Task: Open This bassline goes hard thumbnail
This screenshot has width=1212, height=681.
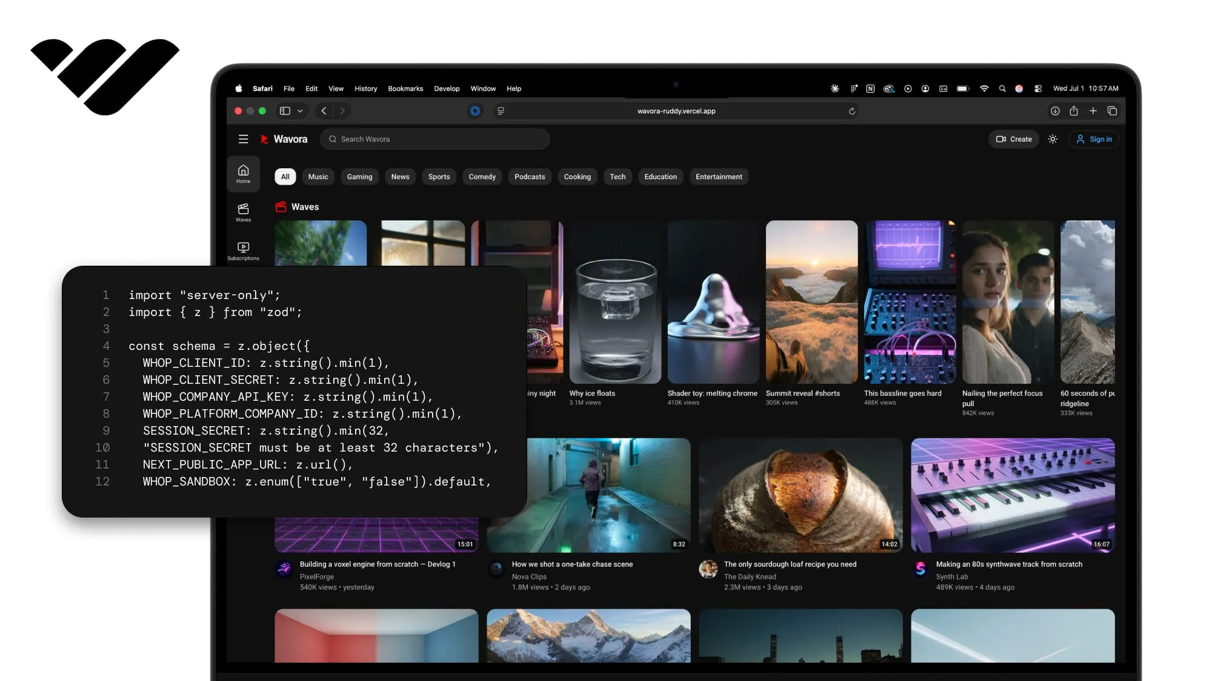Action: 910,302
